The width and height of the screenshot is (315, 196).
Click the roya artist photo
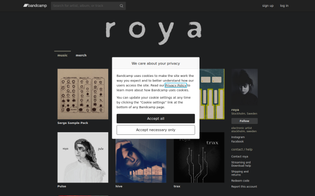(x=245, y=87)
